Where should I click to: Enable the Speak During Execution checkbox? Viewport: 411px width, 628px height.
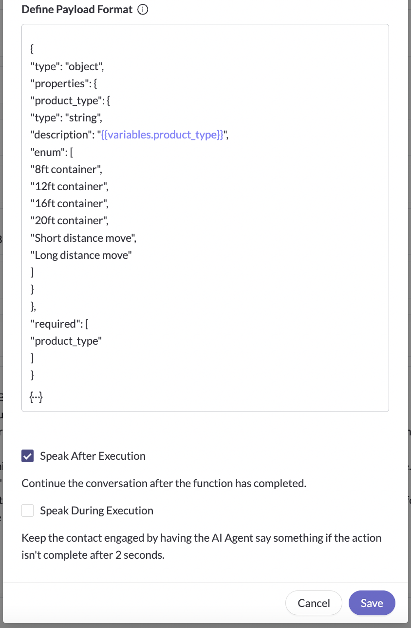(28, 510)
